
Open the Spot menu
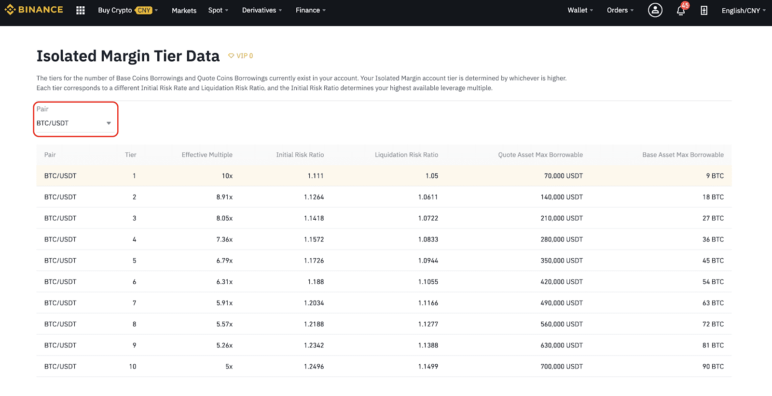218,10
